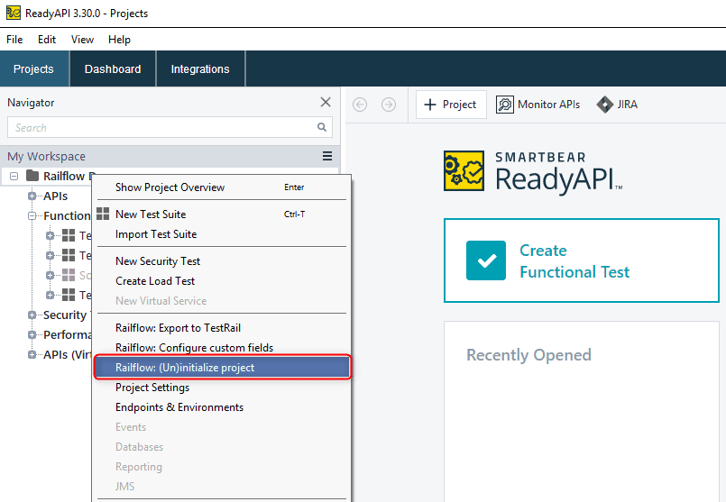Screen dimensions: 726x502
Task: Click the Monitor APIs icon
Action: pos(505,105)
